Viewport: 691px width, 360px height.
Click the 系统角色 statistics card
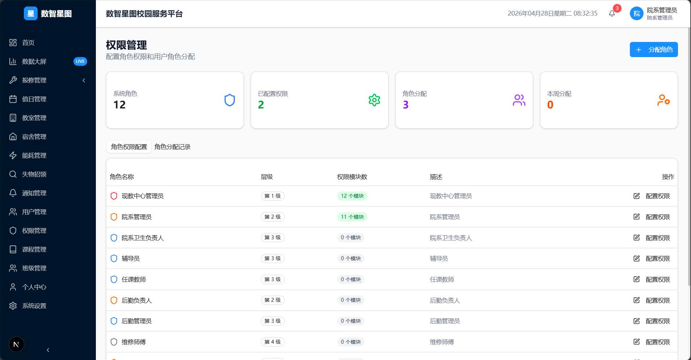[x=175, y=100]
